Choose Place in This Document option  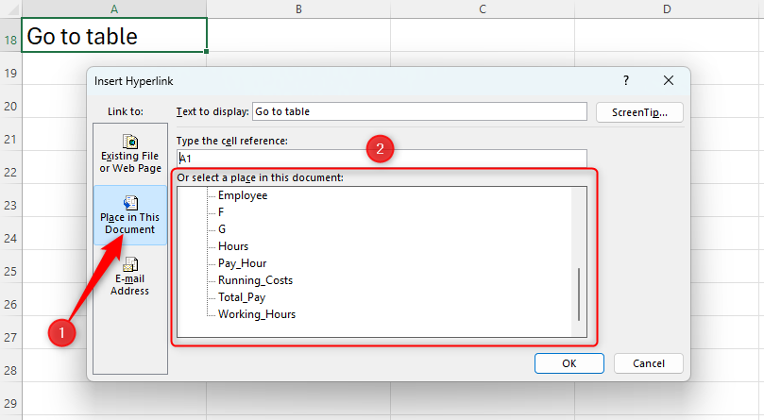point(130,215)
